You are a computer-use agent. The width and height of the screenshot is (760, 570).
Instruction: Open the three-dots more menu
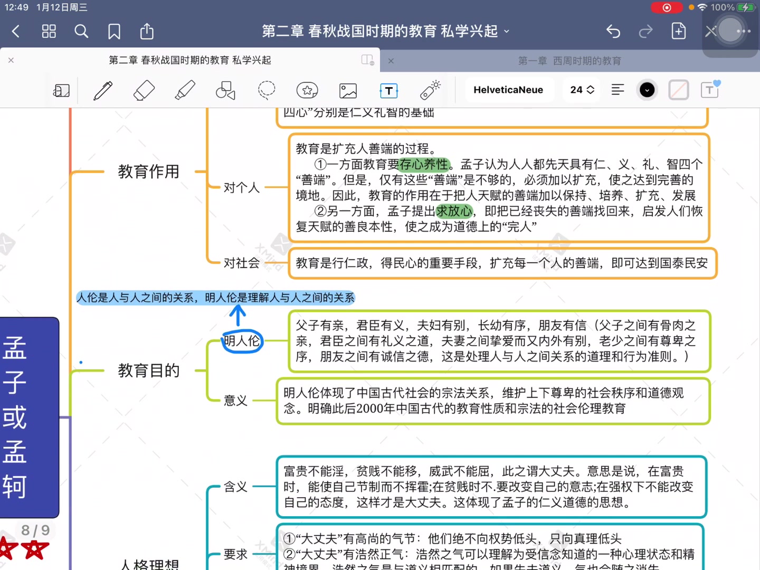click(744, 31)
